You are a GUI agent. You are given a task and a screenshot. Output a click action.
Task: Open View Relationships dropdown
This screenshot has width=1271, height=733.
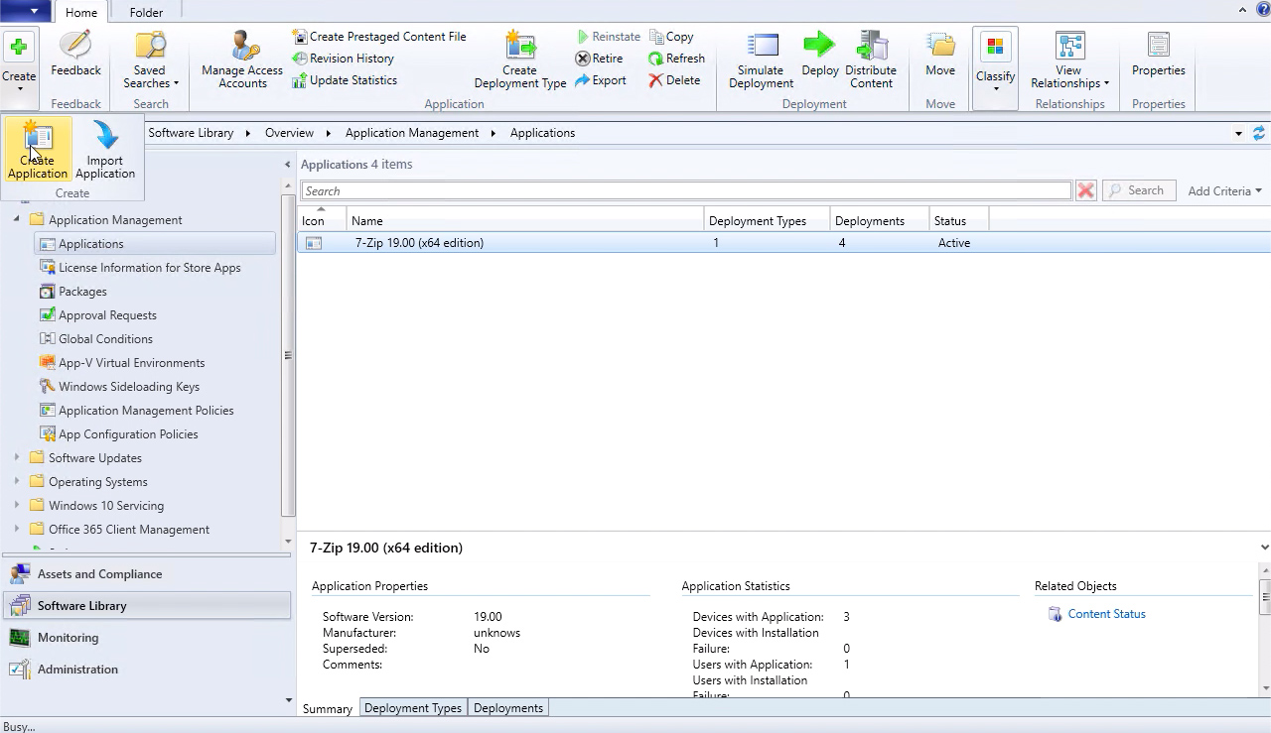click(1069, 61)
